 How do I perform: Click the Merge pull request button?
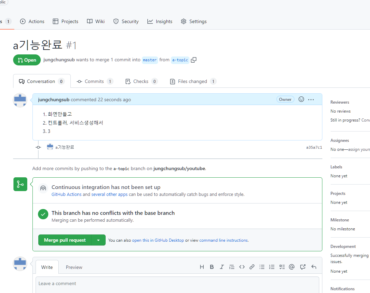65,240
